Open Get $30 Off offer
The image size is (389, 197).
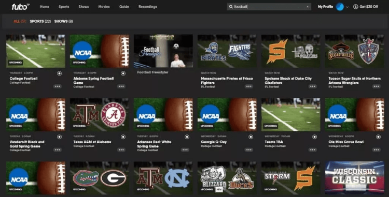[x=369, y=7]
